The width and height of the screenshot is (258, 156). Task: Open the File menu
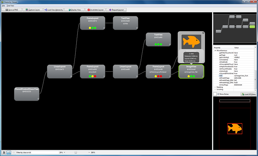(x=3, y=6)
